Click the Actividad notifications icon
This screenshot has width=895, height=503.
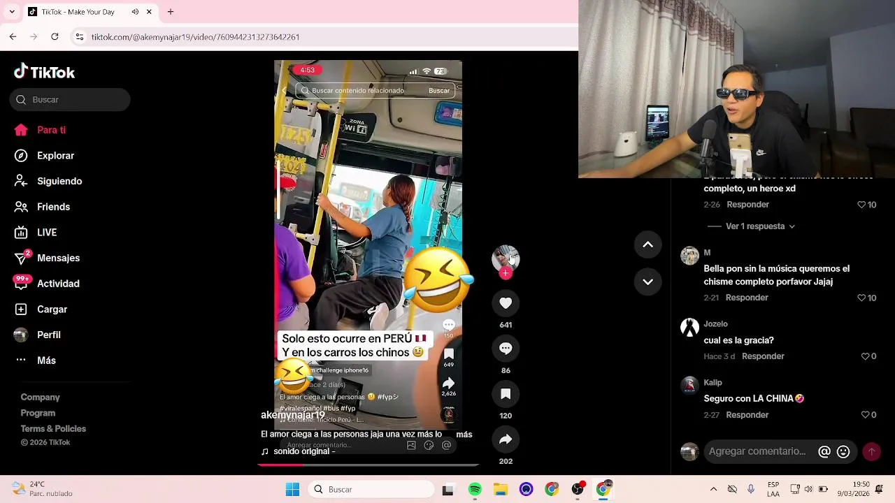tap(21, 283)
